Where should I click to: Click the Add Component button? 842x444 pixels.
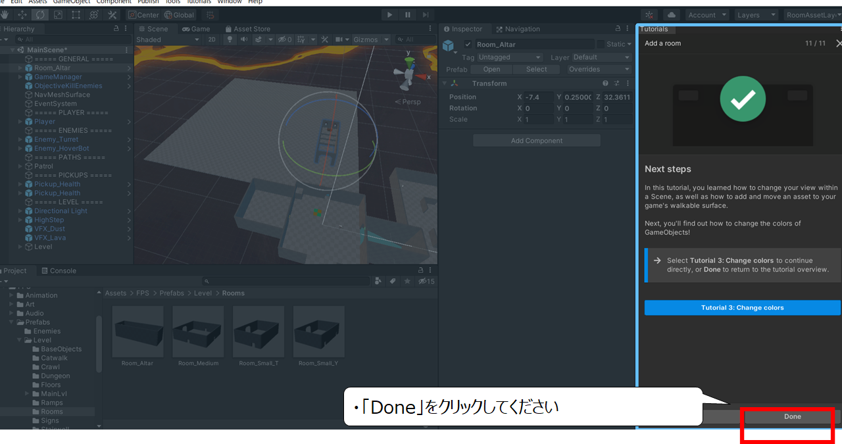click(x=537, y=141)
